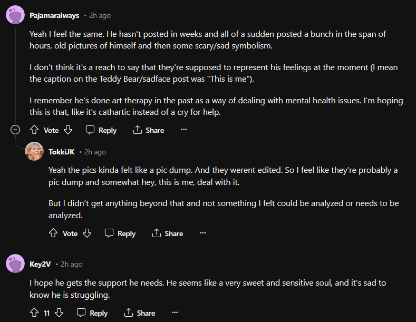Upvote TokkiJK's reply
The height and width of the screenshot is (322, 416).
53,233
